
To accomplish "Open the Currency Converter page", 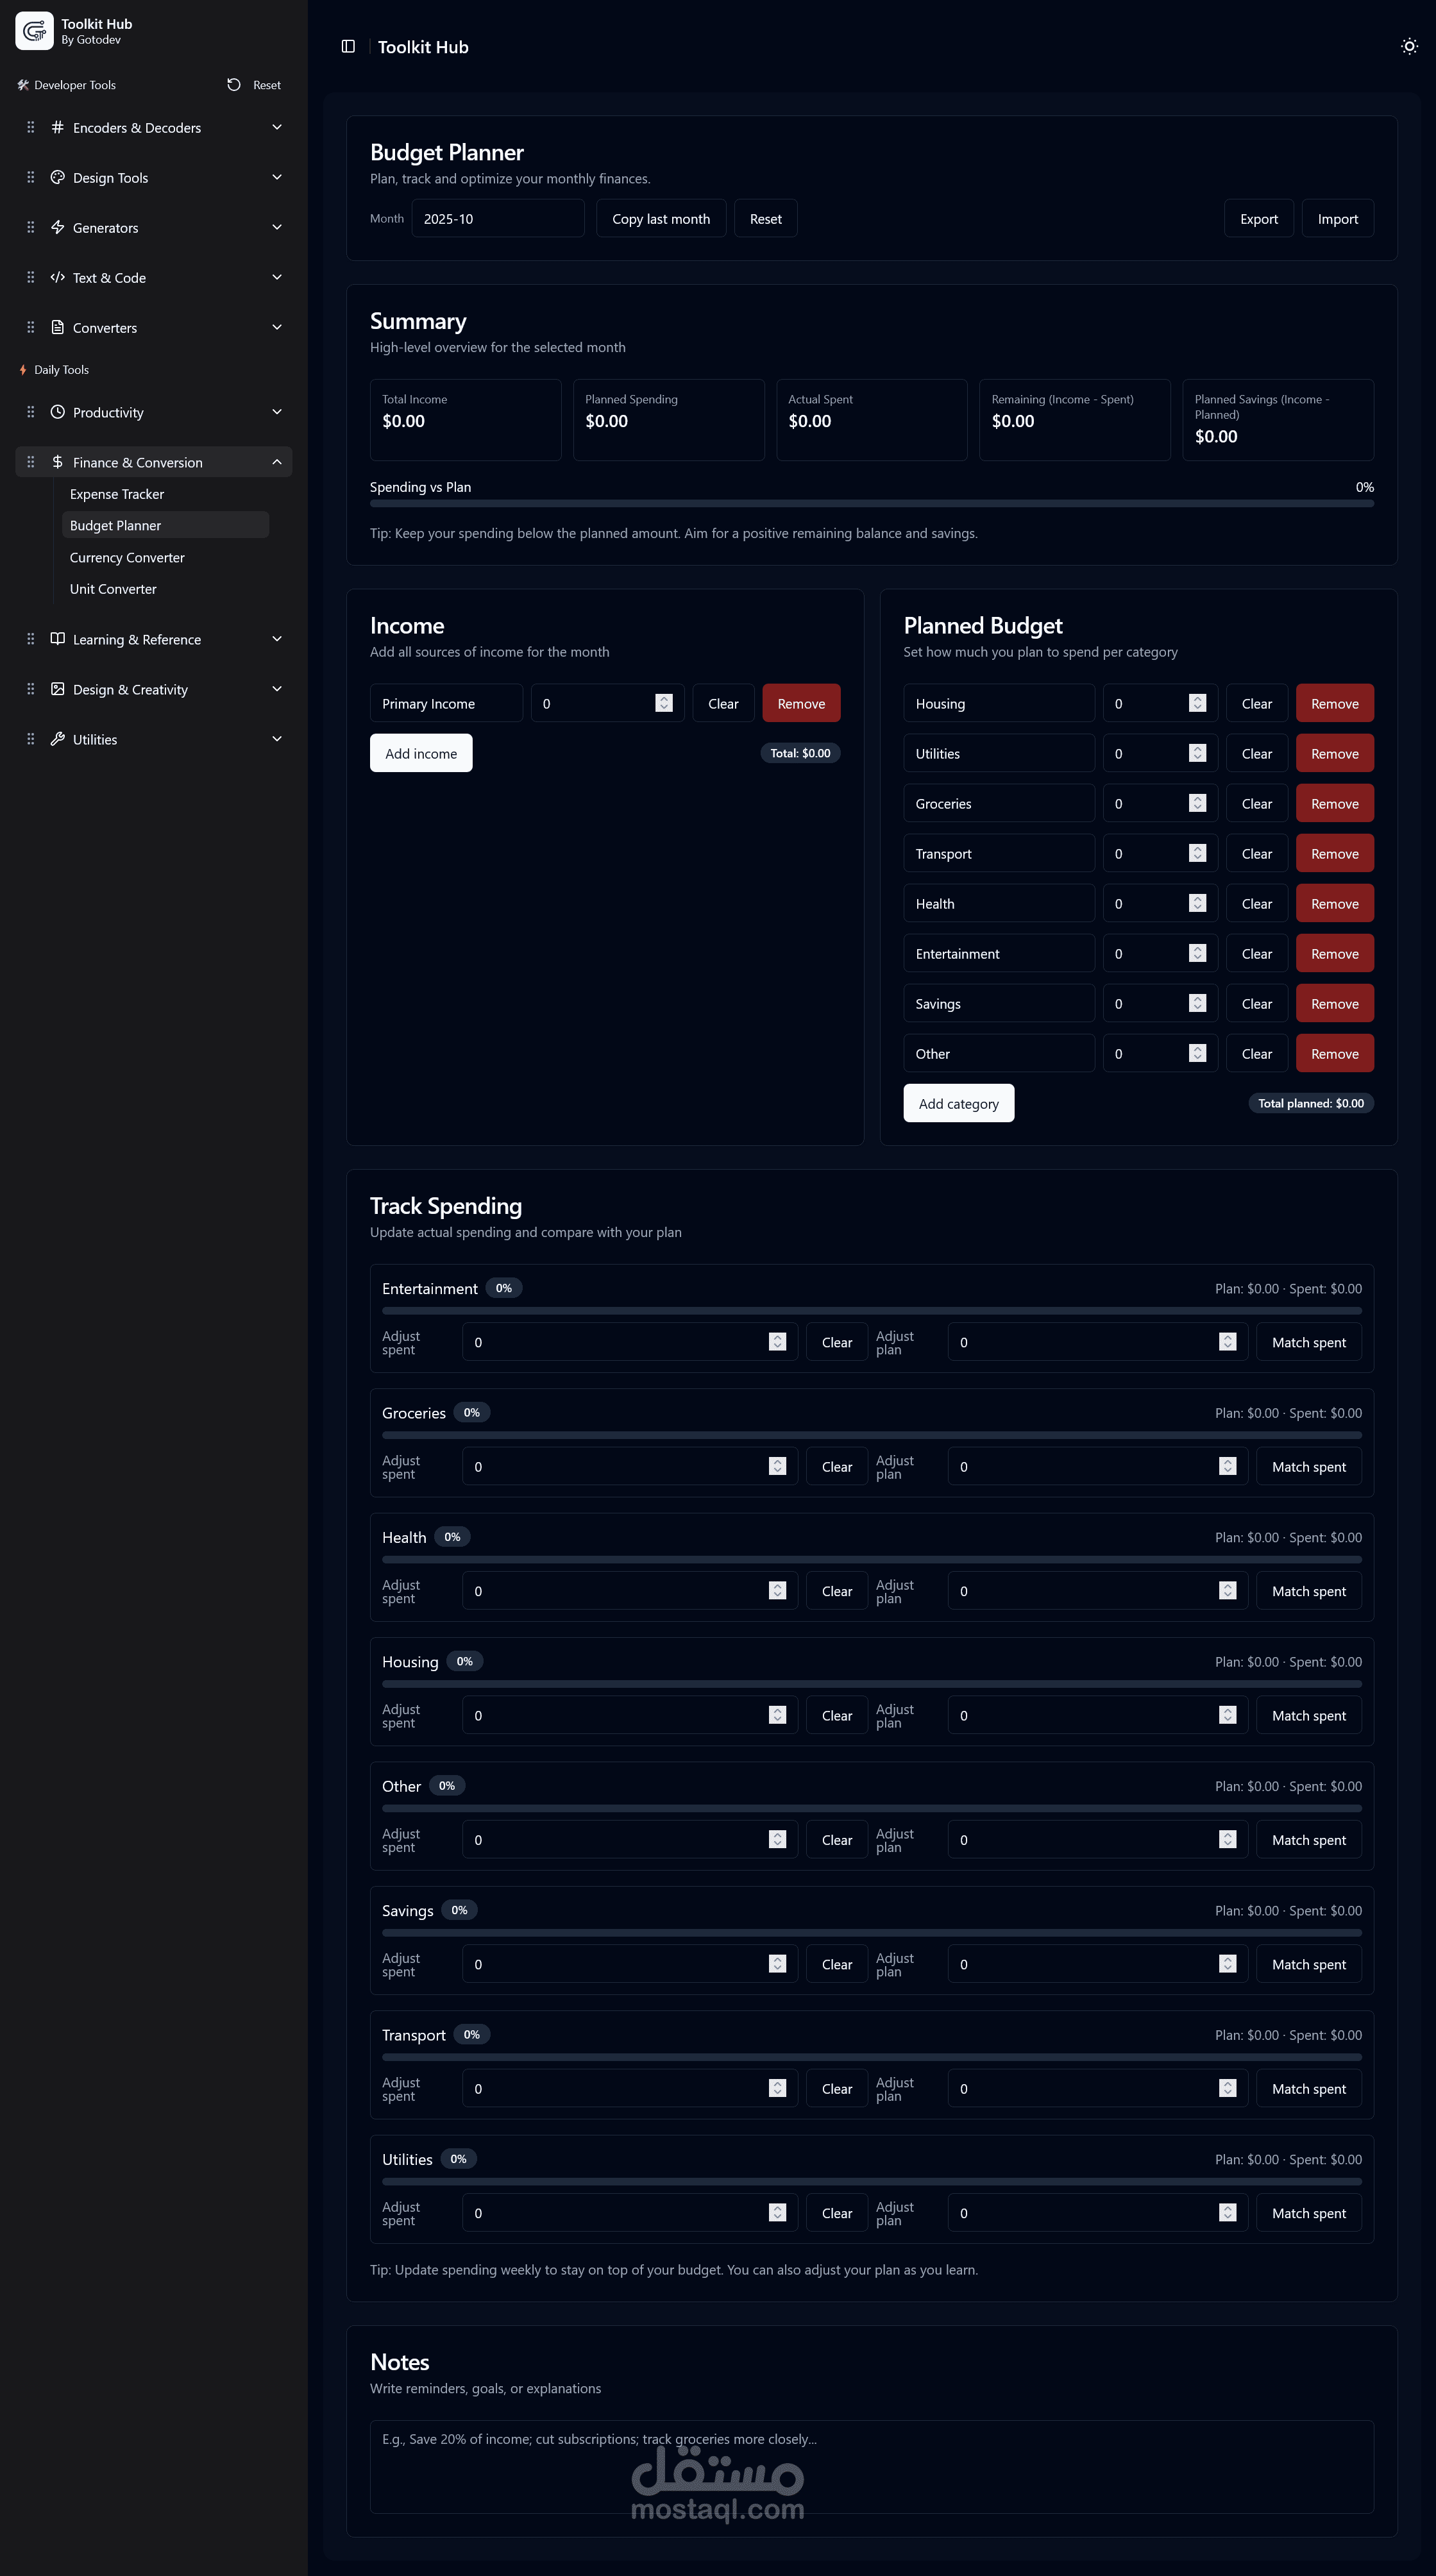I will pyautogui.click(x=127, y=557).
